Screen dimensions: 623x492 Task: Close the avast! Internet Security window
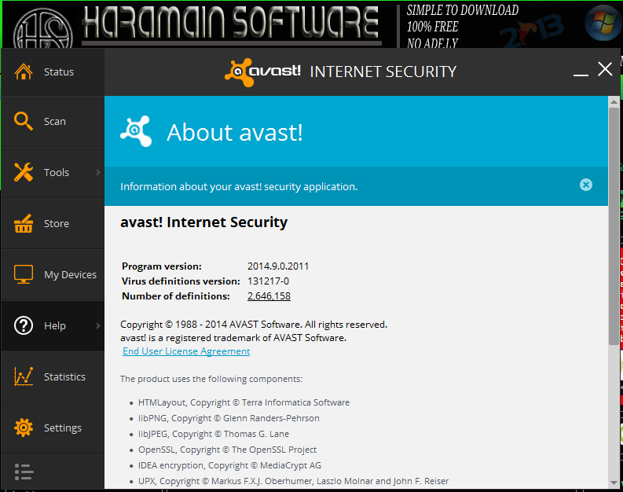(x=605, y=68)
